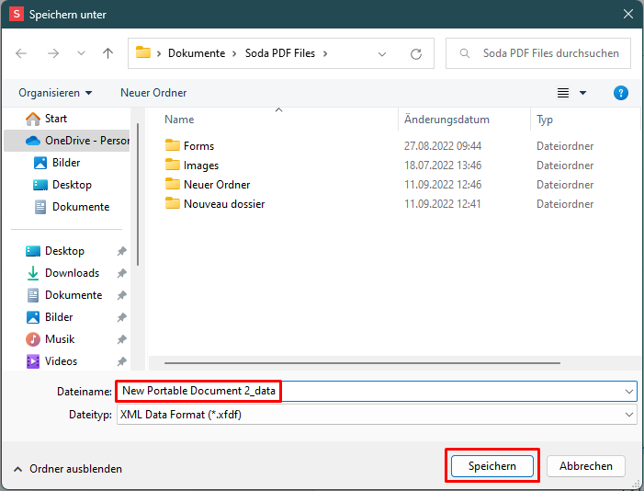Image resolution: width=644 pixels, height=491 pixels.
Task: Click the folder icon in address bar
Action: pyautogui.click(x=143, y=52)
